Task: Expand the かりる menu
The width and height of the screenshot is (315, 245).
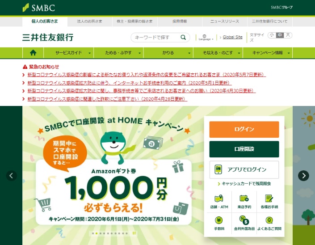Action: (x=168, y=53)
